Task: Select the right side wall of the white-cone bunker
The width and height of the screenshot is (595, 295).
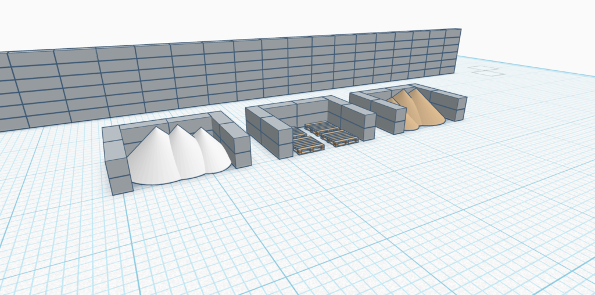Action: [x=235, y=145]
